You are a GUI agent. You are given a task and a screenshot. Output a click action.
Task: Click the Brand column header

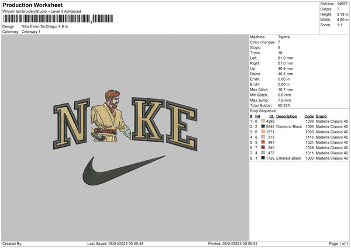(321, 116)
